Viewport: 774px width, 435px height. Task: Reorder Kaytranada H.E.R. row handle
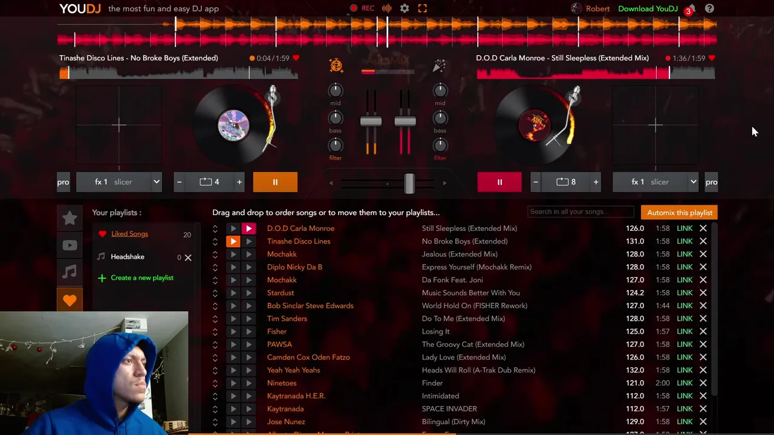[x=215, y=396]
